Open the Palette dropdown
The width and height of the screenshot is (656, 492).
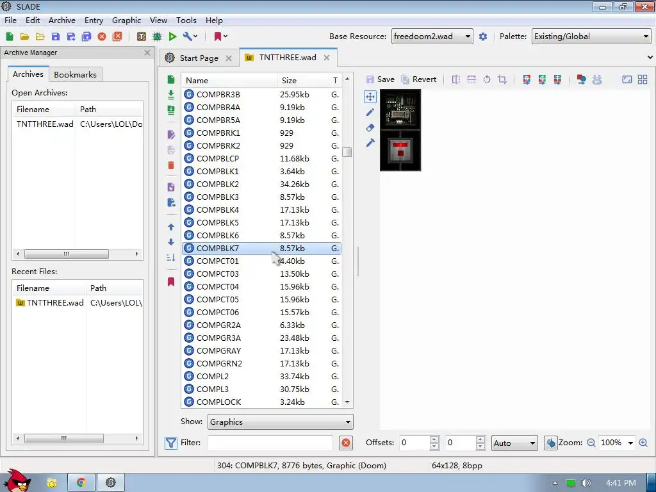coord(591,37)
